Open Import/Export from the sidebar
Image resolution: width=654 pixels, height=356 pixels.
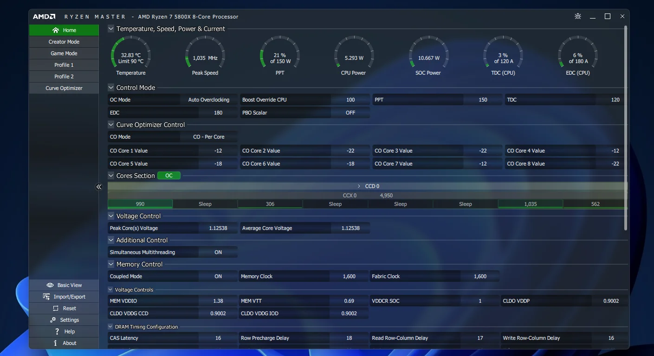pyautogui.click(x=64, y=297)
